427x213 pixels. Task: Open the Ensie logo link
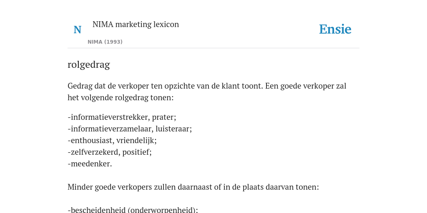click(x=335, y=30)
